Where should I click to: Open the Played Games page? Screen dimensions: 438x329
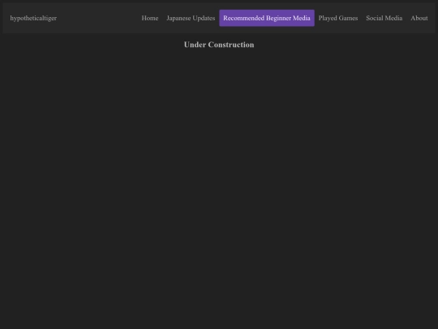pyautogui.click(x=338, y=18)
